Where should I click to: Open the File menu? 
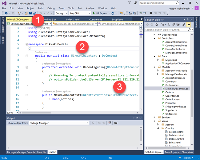point(4,8)
